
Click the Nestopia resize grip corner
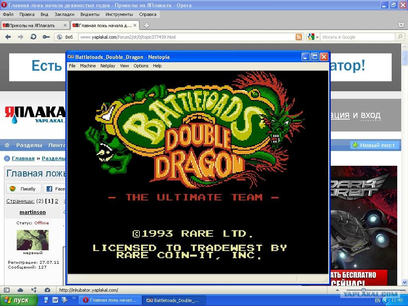click(x=326, y=280)
